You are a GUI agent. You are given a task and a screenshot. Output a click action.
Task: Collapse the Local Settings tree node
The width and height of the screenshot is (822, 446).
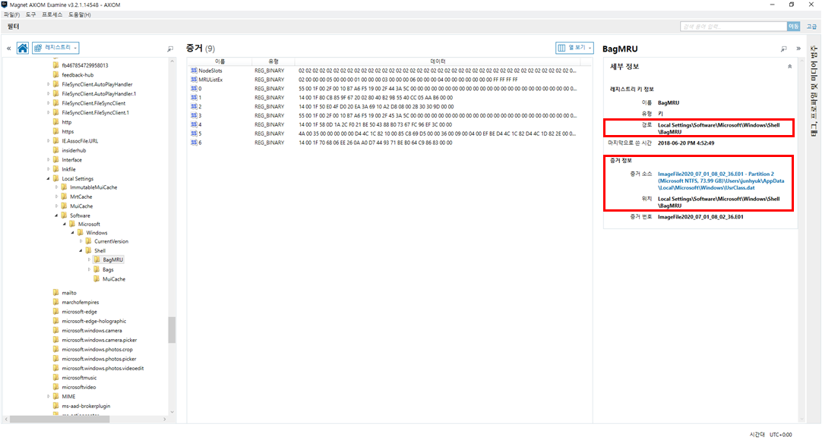pyautogui.click(x=48, y=179)
